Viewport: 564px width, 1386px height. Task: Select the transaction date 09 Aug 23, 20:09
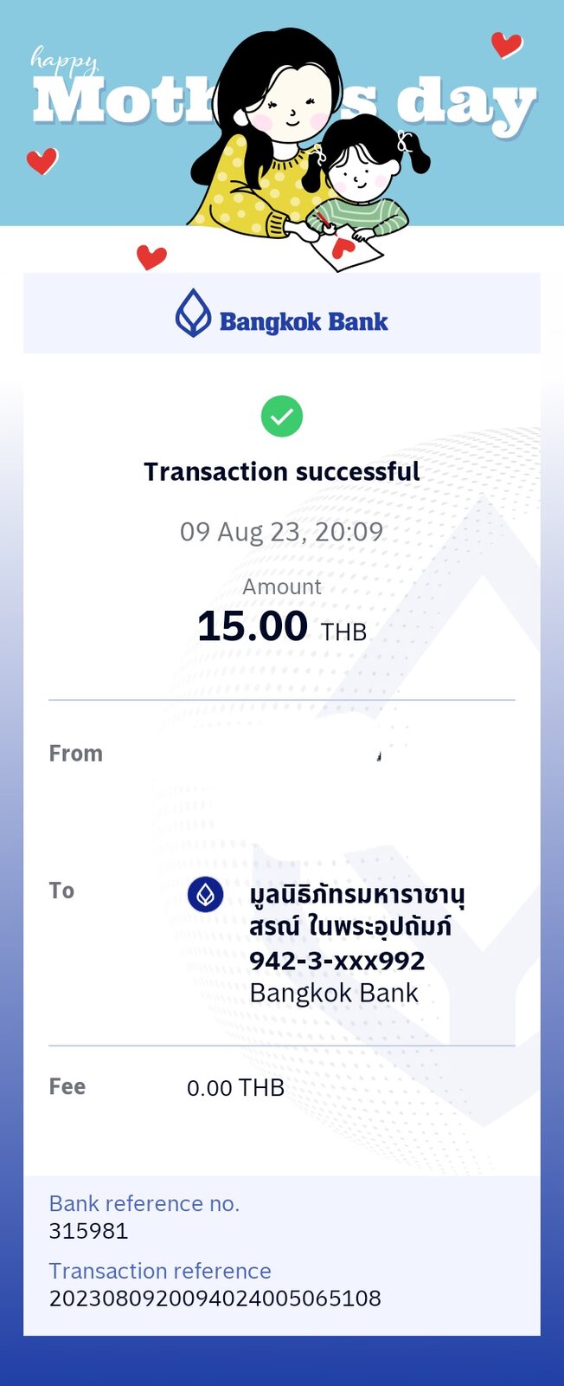pos(282,531)
